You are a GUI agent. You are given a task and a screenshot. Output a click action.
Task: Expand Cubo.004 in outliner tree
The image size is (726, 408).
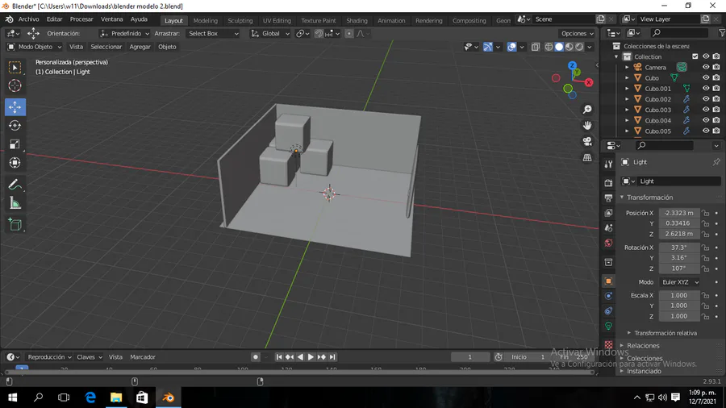627,120
